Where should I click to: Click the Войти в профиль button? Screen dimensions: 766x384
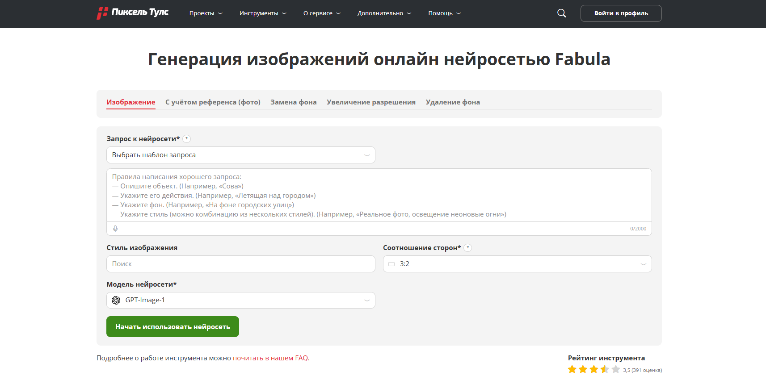click(x=621, y=13)
